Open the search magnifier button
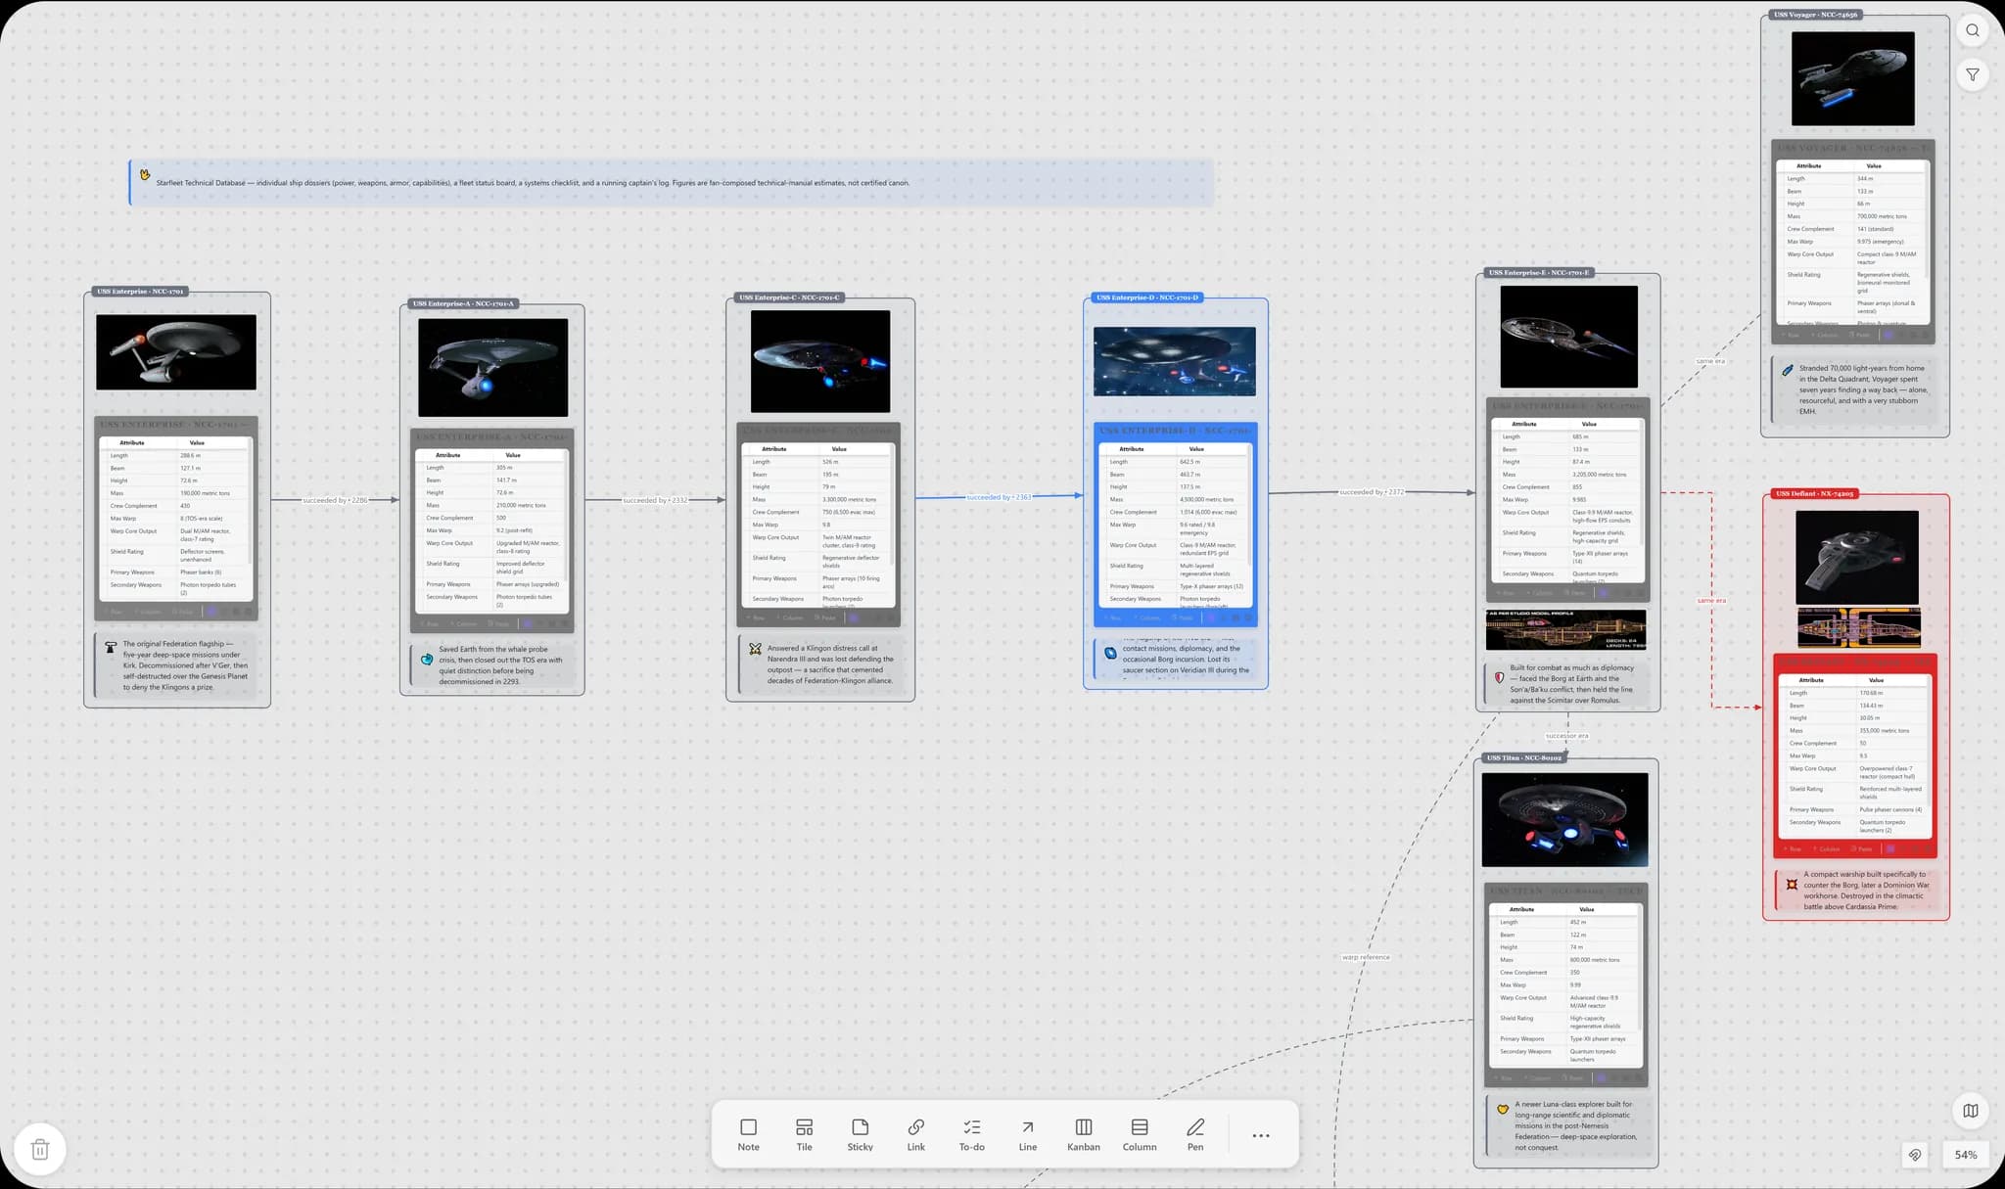Screen dimensions: 2005x1189 point(1972,30)
